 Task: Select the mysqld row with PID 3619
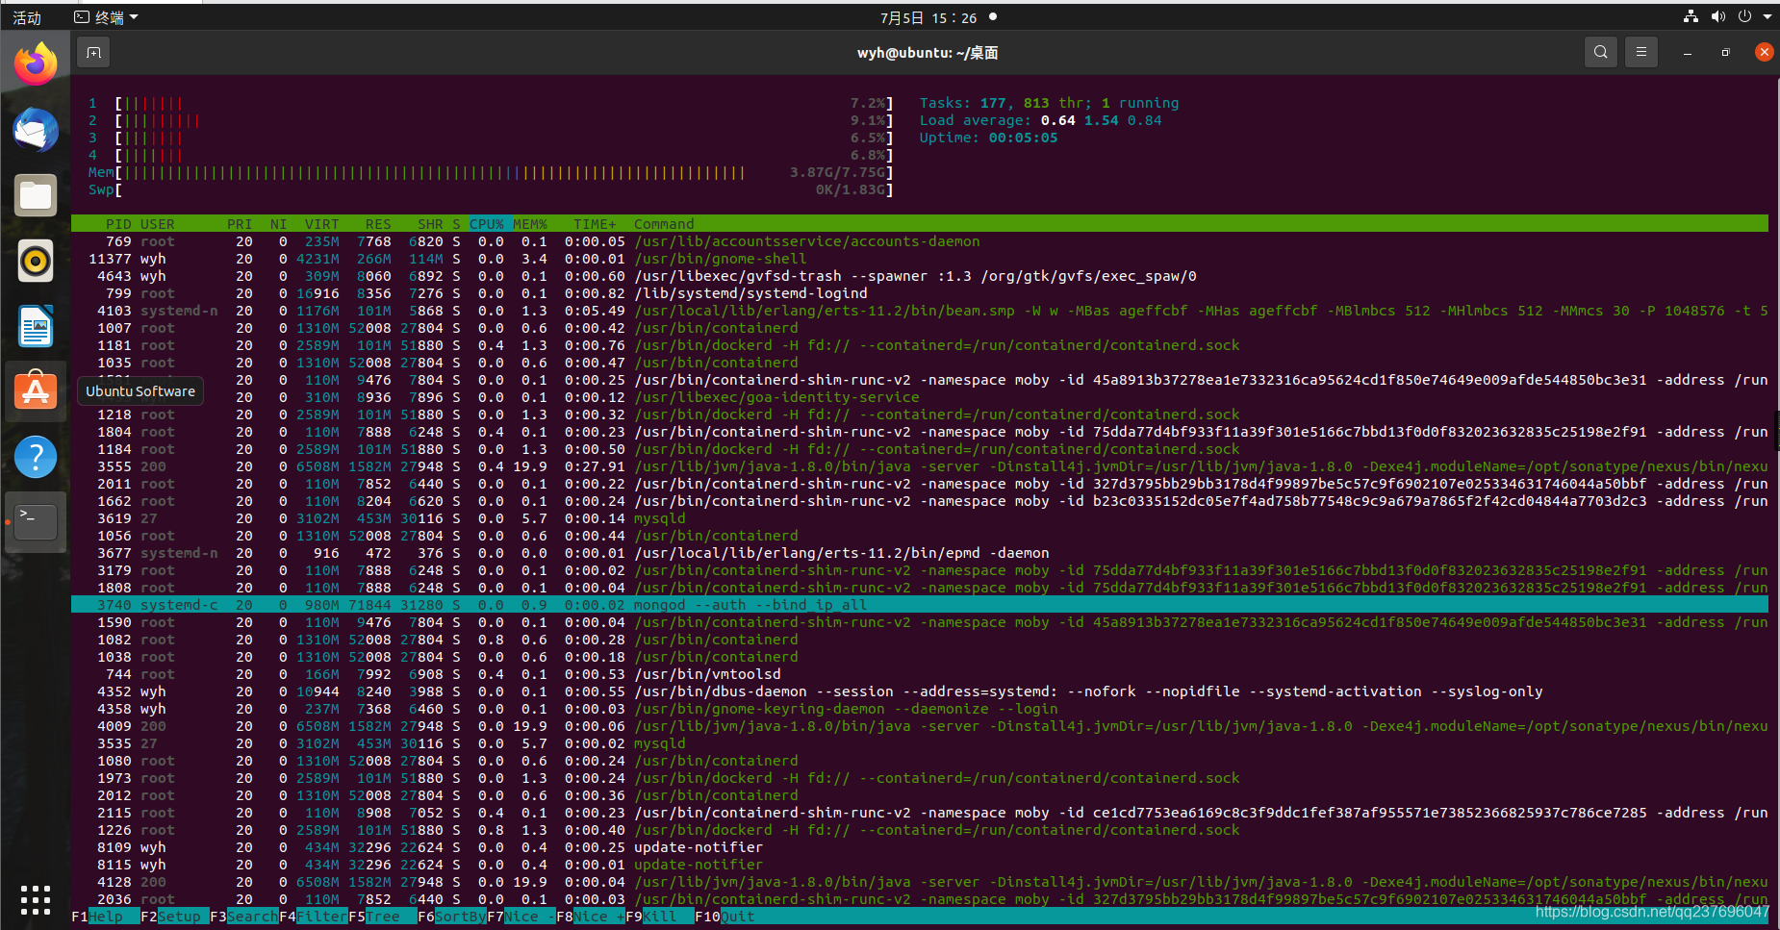coord(920,518)
